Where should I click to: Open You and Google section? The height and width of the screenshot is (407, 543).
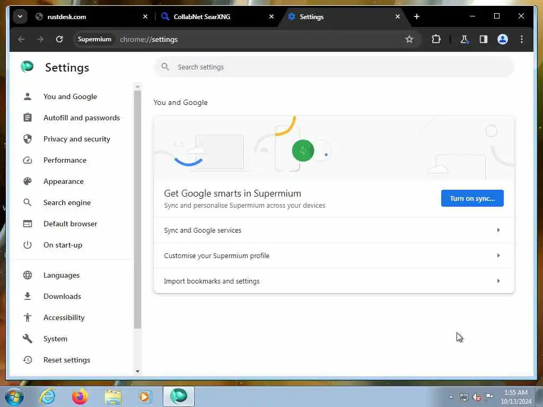(x=71, y=96)
